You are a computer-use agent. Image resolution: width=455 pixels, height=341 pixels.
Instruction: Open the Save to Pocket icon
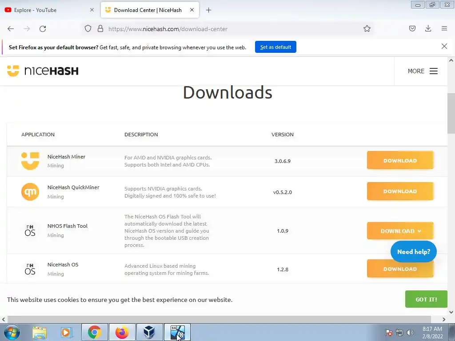(412, 28)
